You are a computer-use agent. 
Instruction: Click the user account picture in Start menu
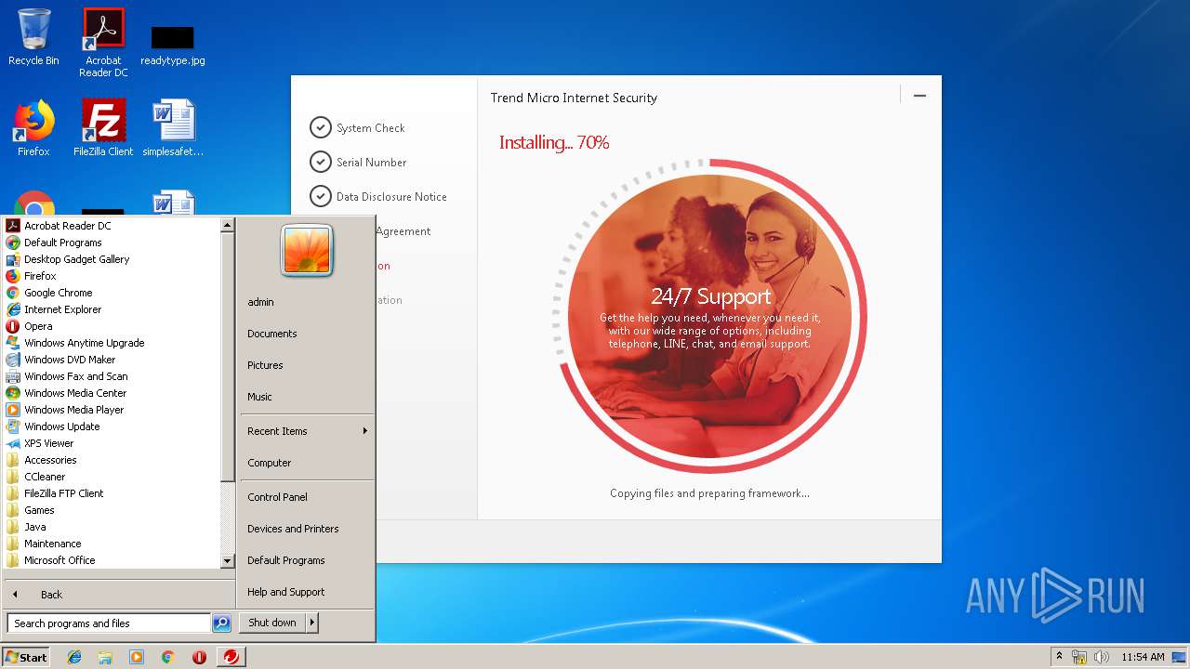pyautogui.click(x=307, y=251)
